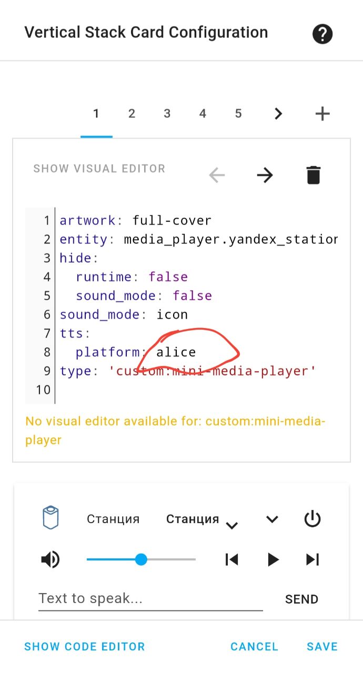Click the CANCEL button
This screenshot has width=363, height=673.
coord(254,647)
